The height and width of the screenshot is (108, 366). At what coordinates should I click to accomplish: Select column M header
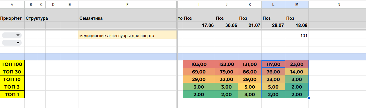tap(297, 4)
